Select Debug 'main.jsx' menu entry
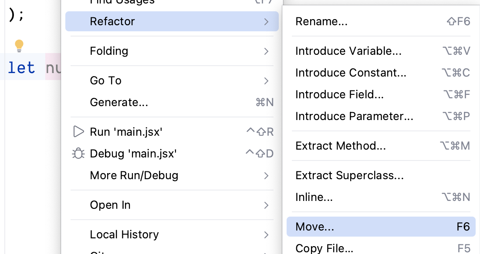The width and height of the screenshot is (480, 254). point(133,154)
